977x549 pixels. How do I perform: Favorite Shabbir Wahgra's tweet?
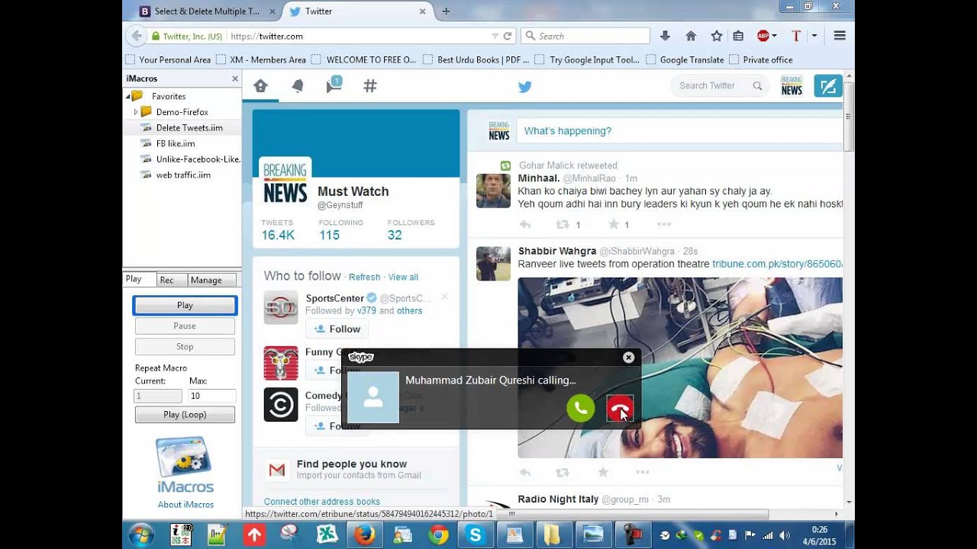(603, 472)
